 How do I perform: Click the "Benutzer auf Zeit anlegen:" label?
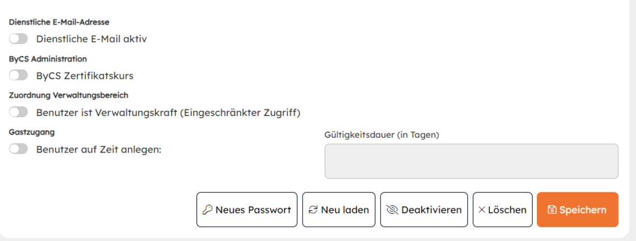coord(99,149)
